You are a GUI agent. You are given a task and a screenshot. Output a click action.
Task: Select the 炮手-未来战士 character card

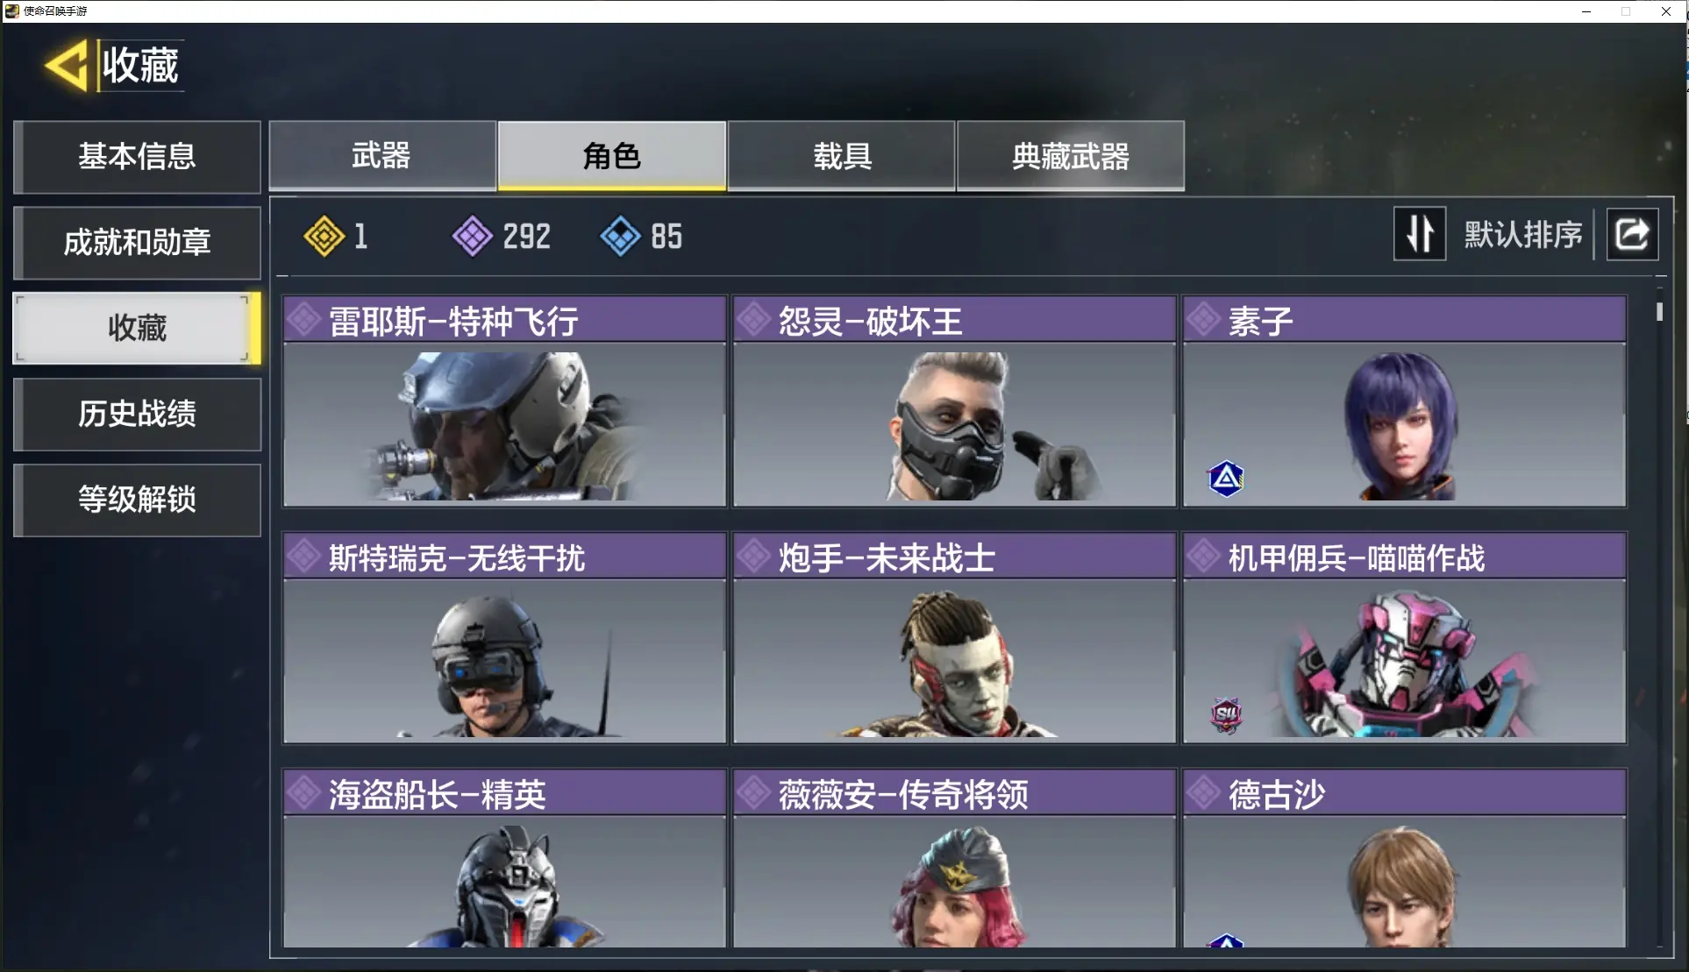[954, 638]
